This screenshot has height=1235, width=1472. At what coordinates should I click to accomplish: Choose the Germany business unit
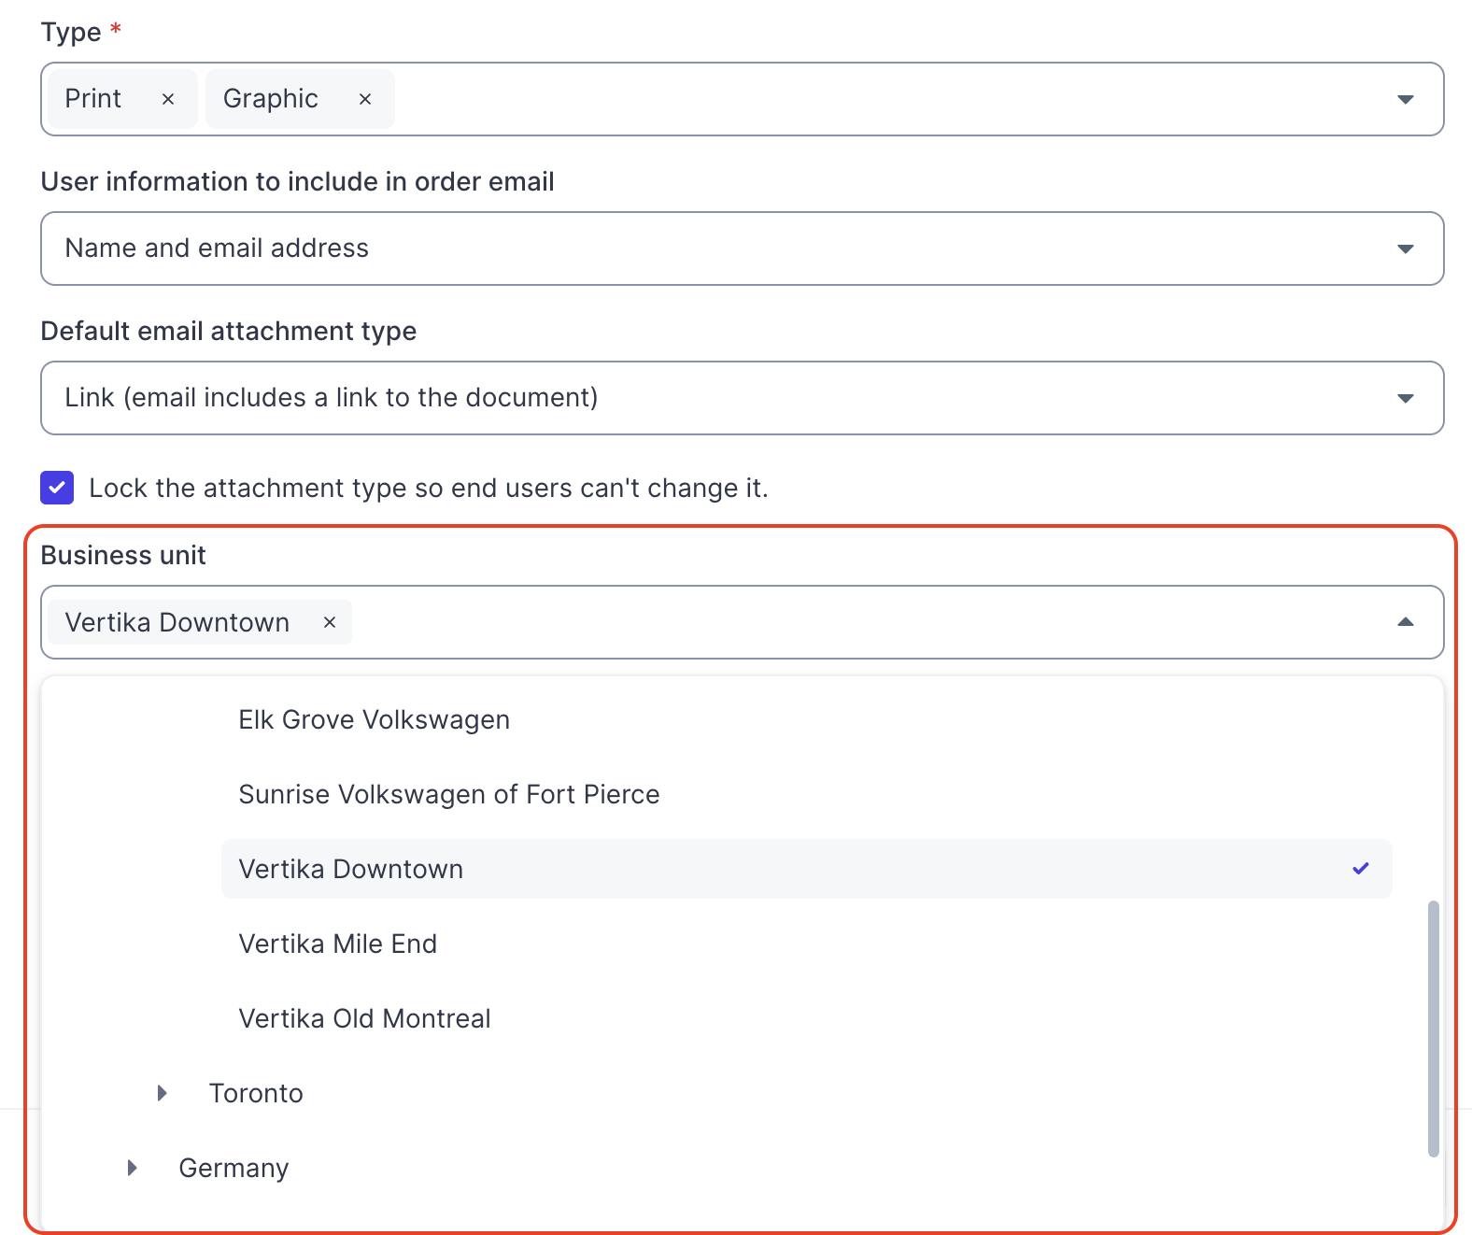click(234, 1168)
